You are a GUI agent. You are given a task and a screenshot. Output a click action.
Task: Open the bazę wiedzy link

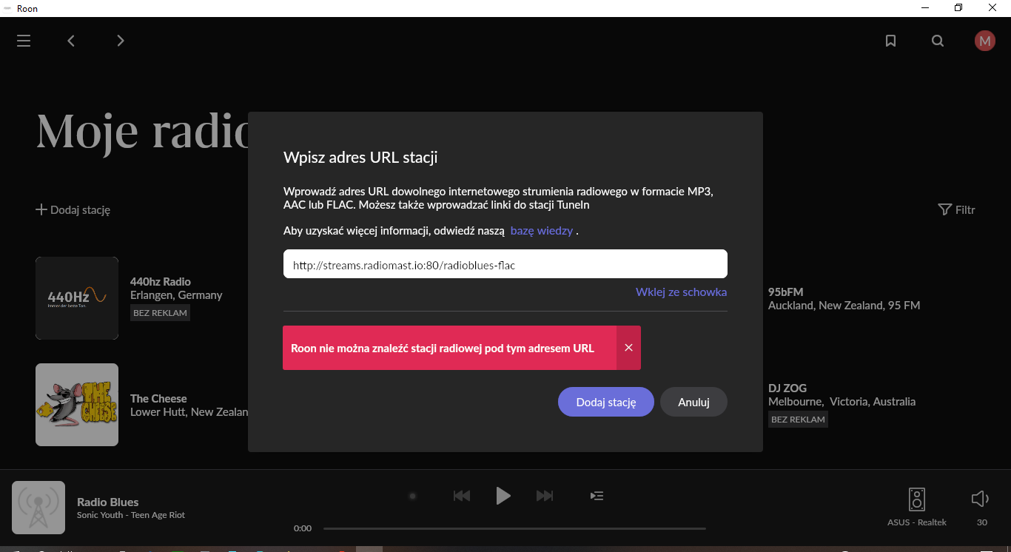(542, 231)
